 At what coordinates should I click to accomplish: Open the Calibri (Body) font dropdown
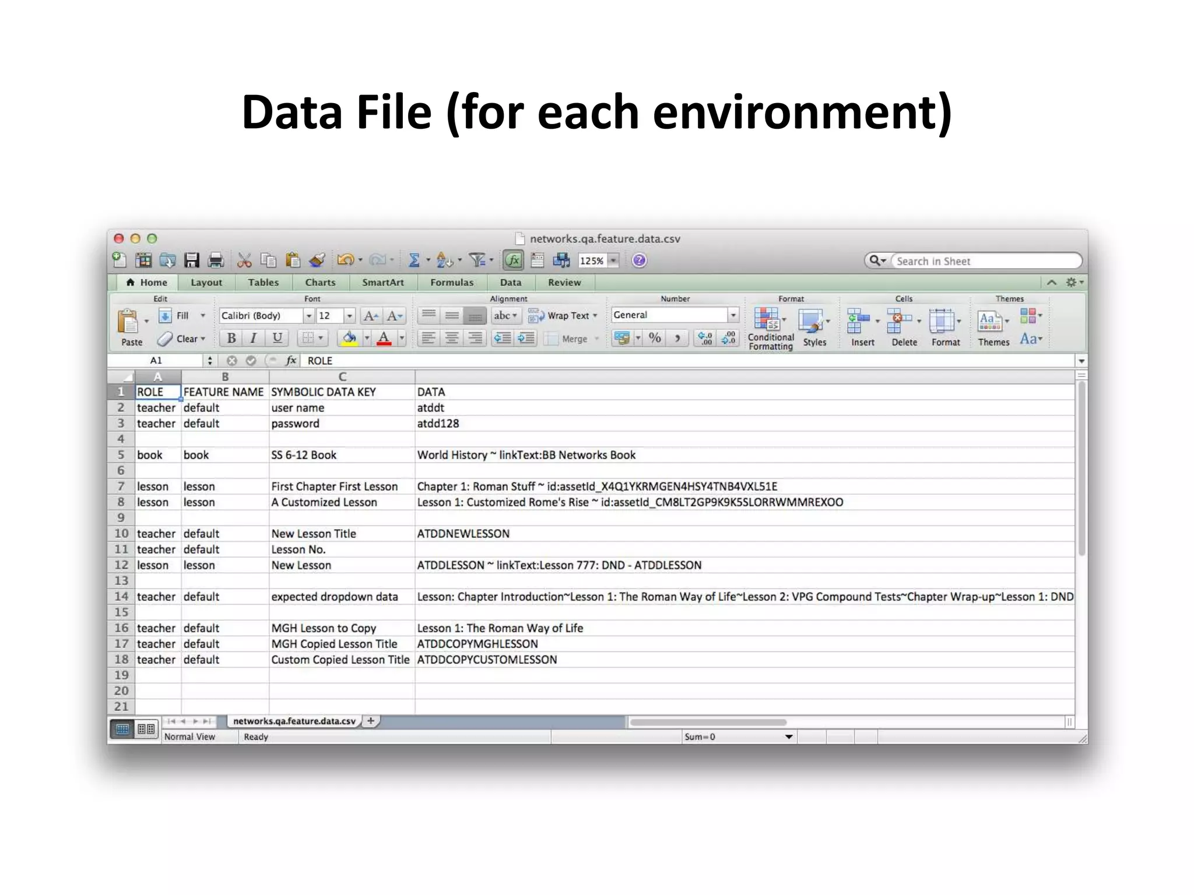pyautogui.click(x=308, y=316)
